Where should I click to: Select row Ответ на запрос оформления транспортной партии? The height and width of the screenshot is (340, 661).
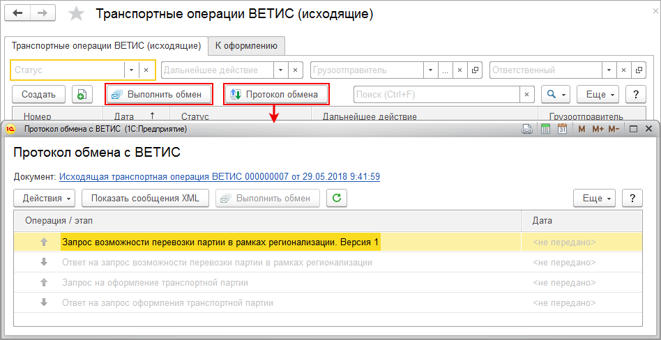(328, 302)
